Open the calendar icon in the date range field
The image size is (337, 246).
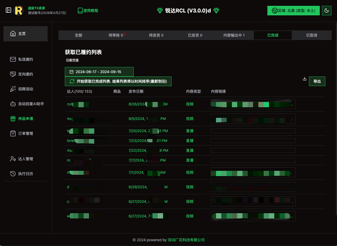click(x=71, y=72)
